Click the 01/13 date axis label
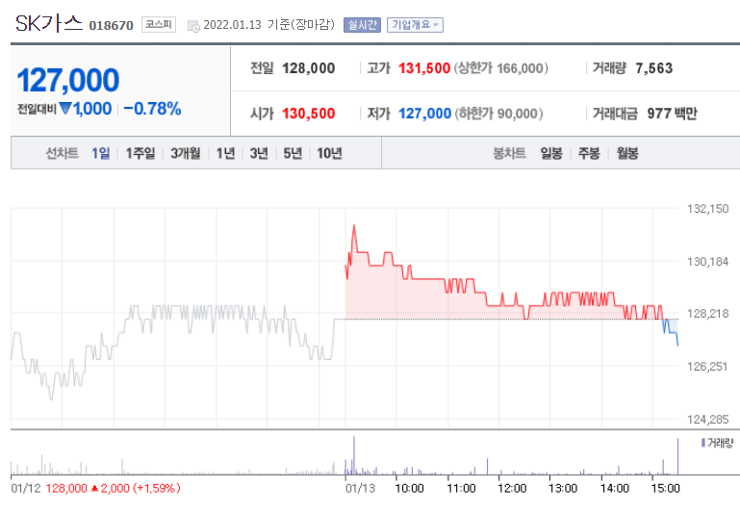The width and height of the screenshot is (740, 513). tap(360, 488)
